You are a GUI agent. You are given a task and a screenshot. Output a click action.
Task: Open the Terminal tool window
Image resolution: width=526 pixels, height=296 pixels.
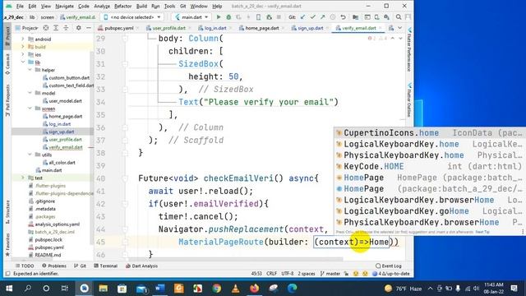106,266
